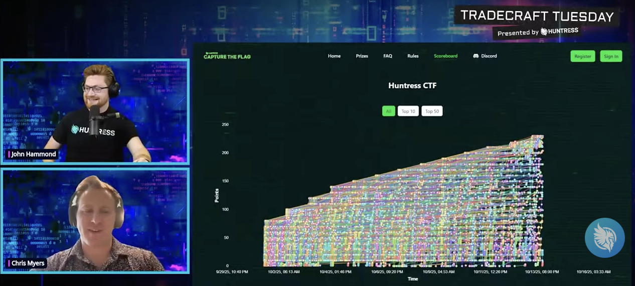Click the 100 points axis label
The width and height of the screenshot is (635, 286).
225,209
